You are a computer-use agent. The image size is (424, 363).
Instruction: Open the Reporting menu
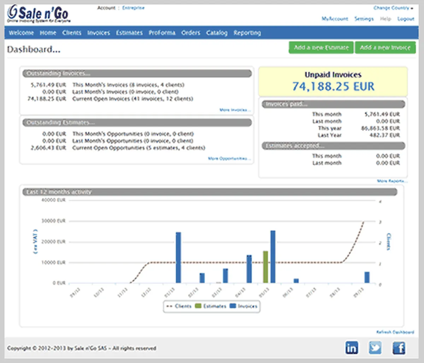point(247,33)
